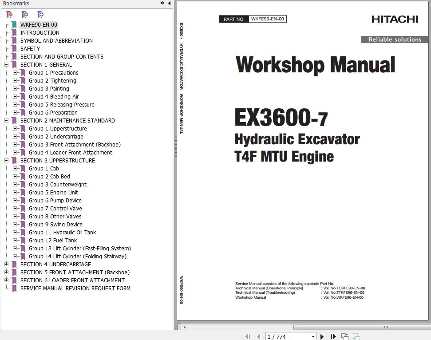Expand Group 6 Pump Device
Screen dimensions: 431x340
[15, 200]
